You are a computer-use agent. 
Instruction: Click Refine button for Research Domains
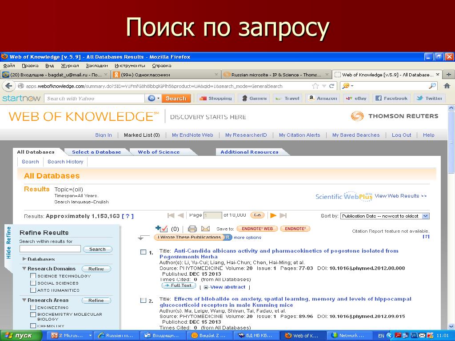pyautogui.click(x=96, y=269)
